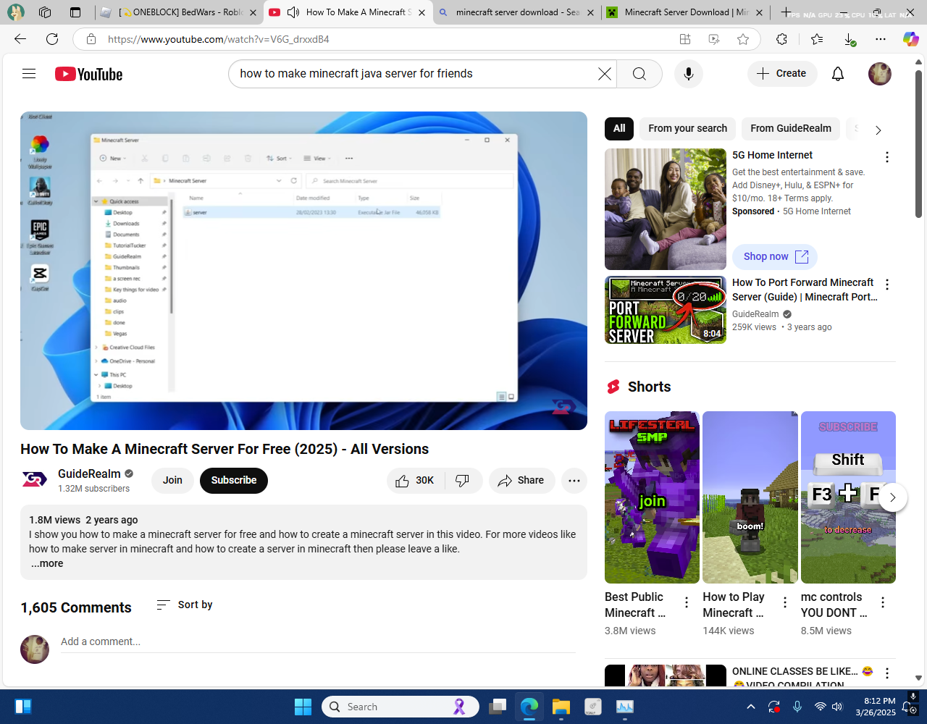Click the video player
Image resolution: width=927 pixels, height=724 pixels.
point(303,271)
